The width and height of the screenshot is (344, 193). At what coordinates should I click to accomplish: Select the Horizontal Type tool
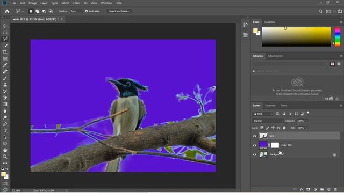(x=5, y=131)
